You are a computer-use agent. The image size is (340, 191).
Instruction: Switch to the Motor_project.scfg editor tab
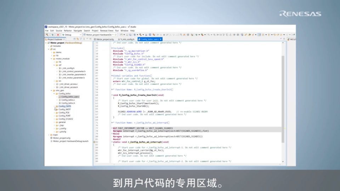pyautogui.click(x=104, y=39)
